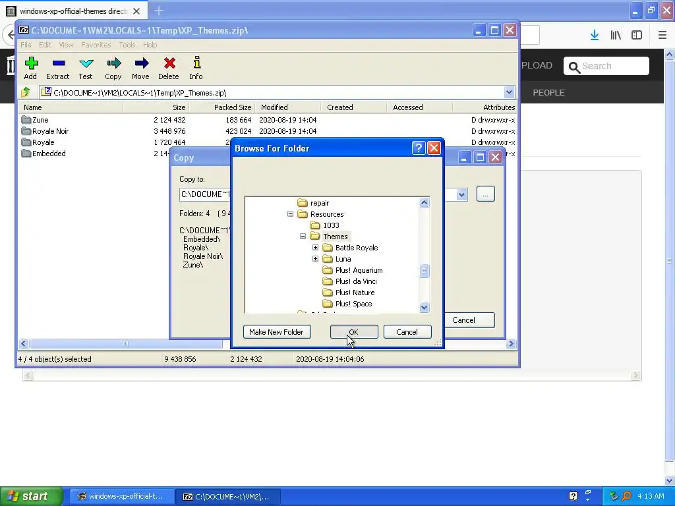Click the search magnifier icon on the webpage
The image size is (675, 506).
574,67
